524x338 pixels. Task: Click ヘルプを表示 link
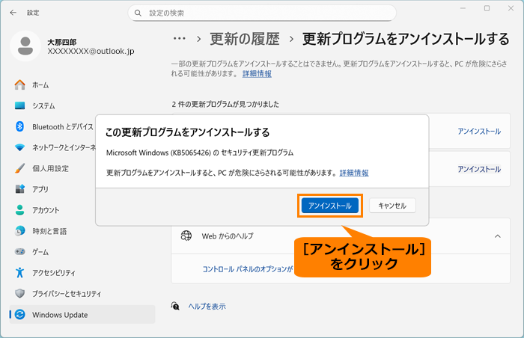207,307
